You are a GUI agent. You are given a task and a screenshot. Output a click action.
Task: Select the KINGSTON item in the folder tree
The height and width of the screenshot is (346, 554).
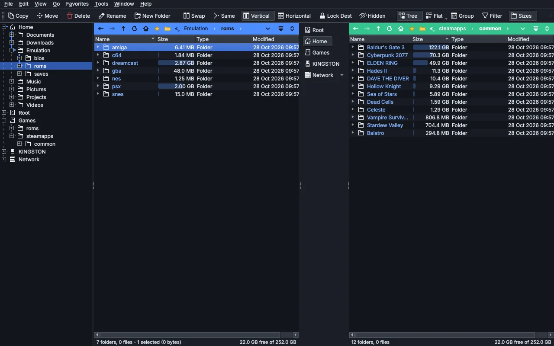click(32, 152)
